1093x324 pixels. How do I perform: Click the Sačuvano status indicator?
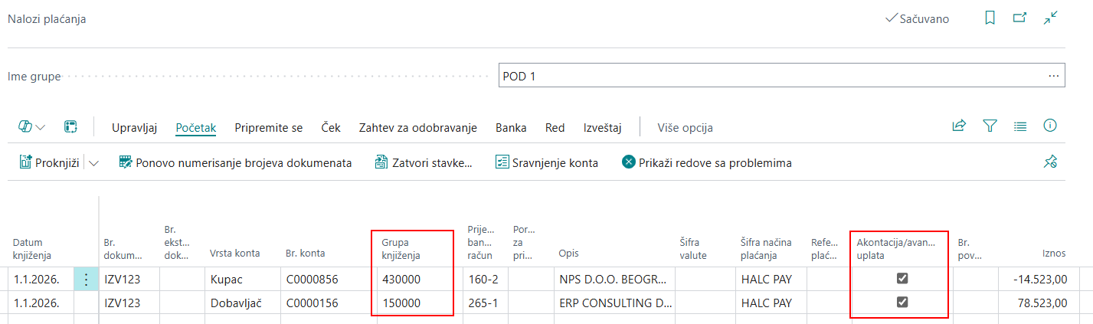(x=917, y=18)
